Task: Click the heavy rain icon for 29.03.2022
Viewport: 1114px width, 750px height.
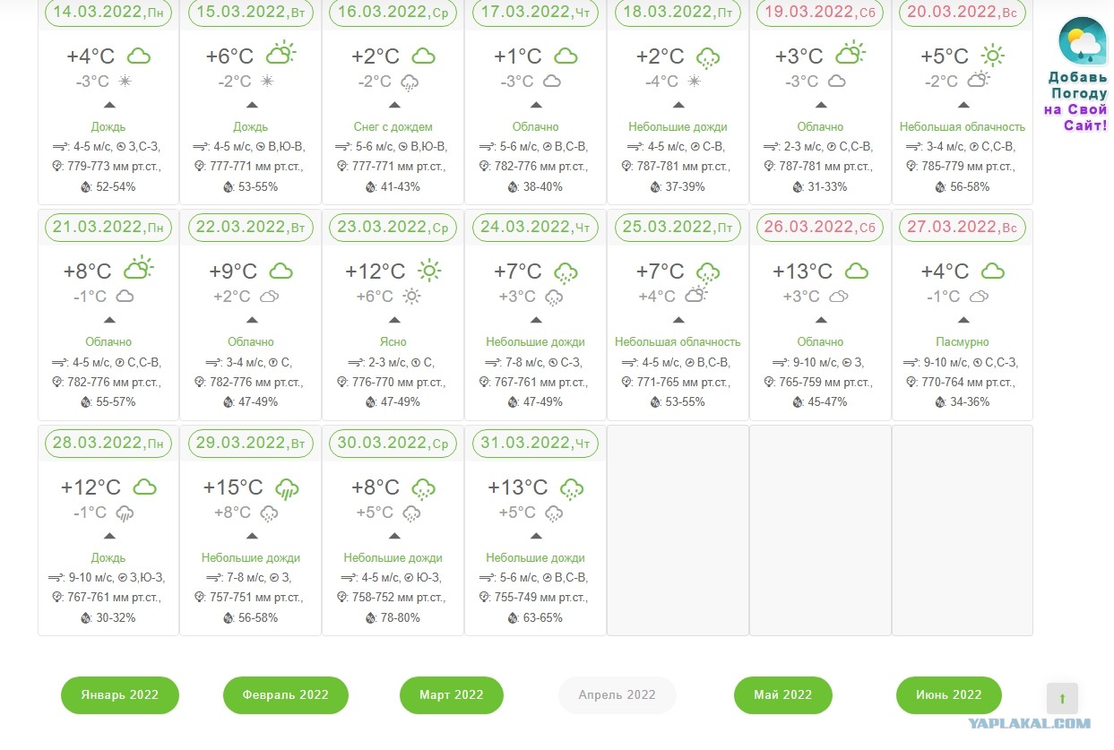Action: point(287,487)
